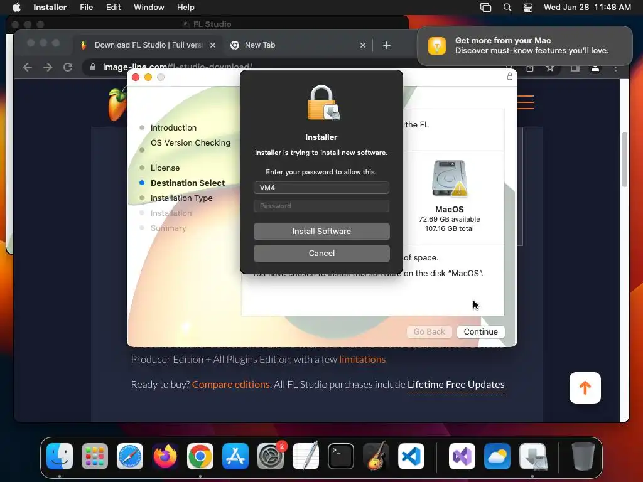The width and height of the screenshot is (643, 482).
Task: Click the Stage Manager menu bar icon
Action: pyautogui.click(x=485, y=8)
